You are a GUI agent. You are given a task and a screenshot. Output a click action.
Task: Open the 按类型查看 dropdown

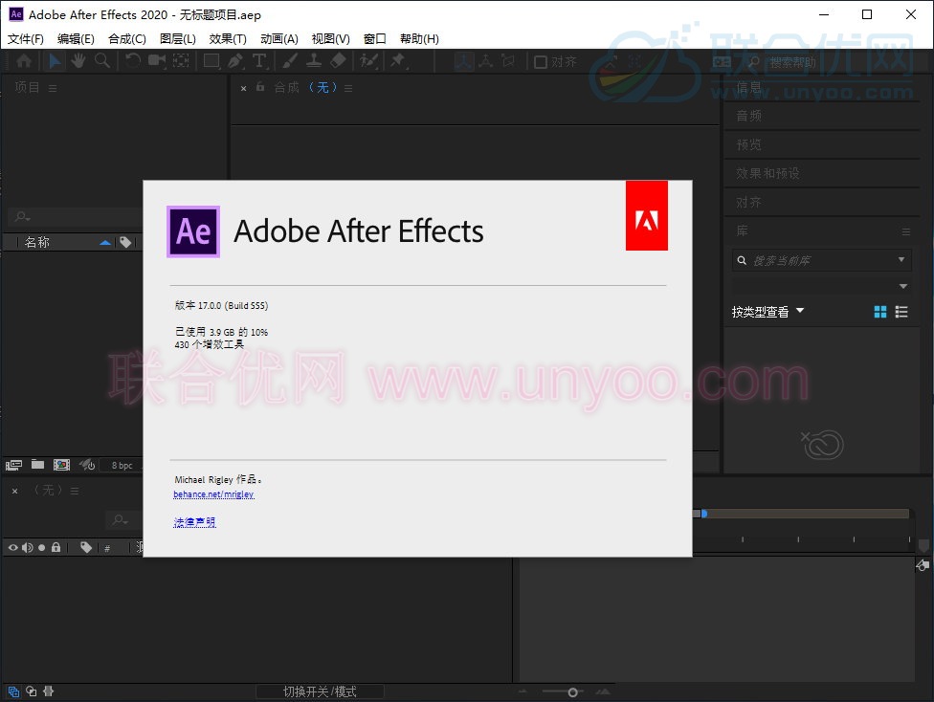tap(767, 312)
